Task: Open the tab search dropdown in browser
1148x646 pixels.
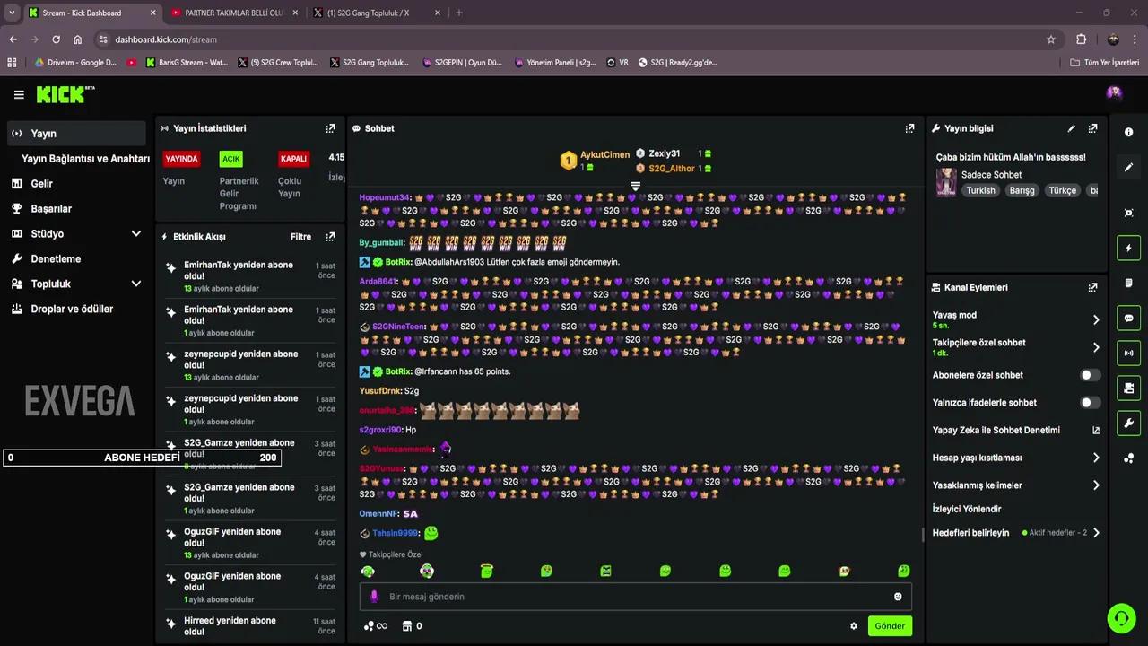Action: (x=12, y=13)
